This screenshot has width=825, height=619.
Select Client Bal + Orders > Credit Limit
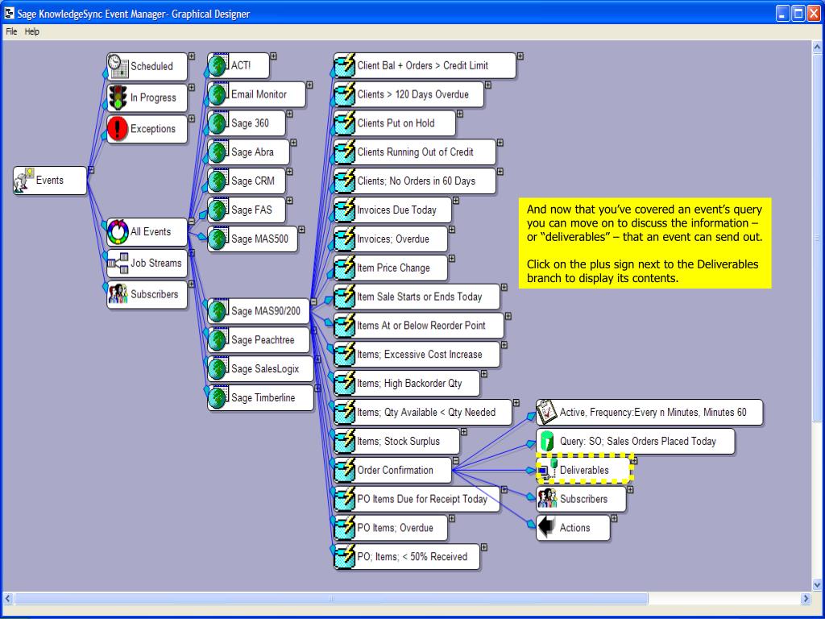click(x=425, y=66)
